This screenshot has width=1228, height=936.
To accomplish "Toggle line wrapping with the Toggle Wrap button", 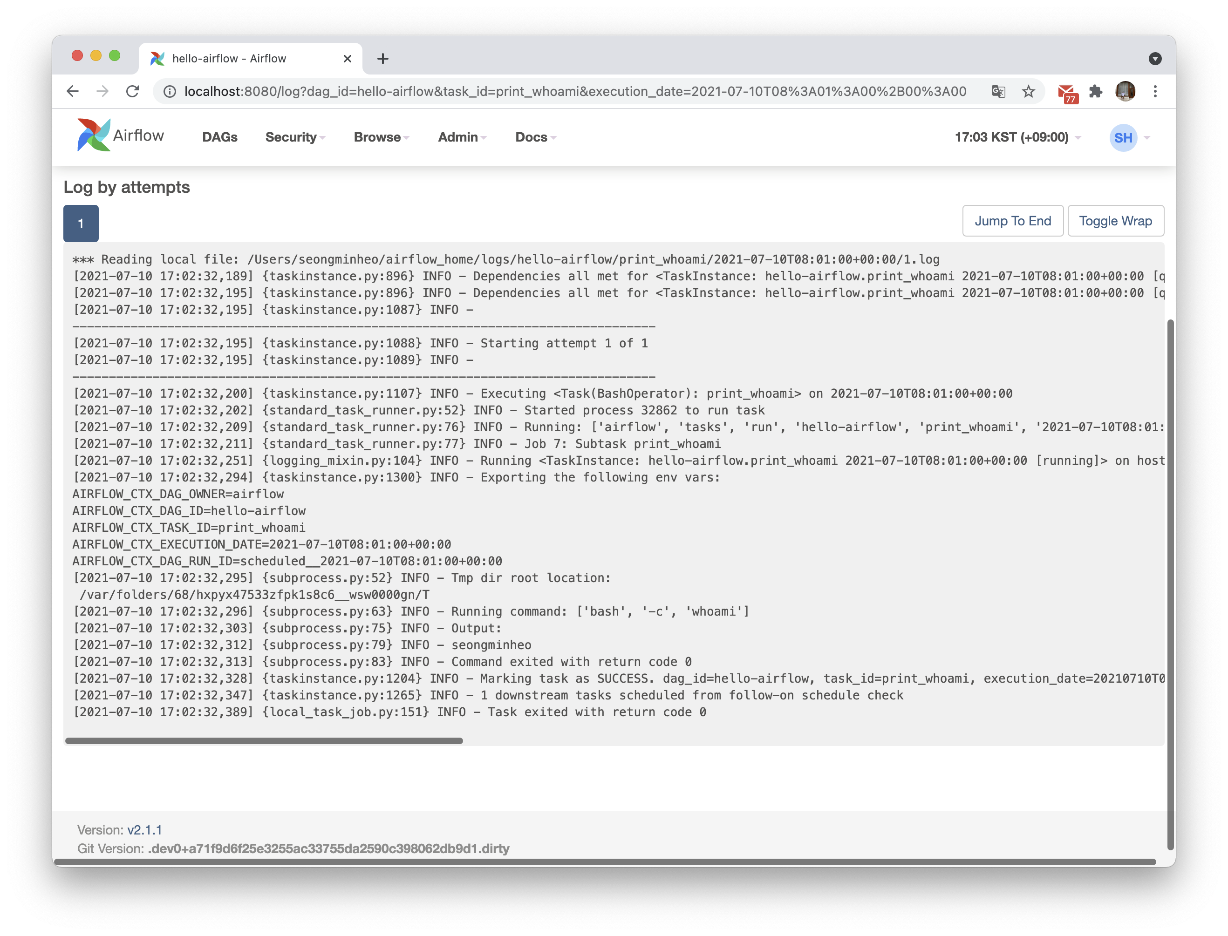I will (1115, 221).
